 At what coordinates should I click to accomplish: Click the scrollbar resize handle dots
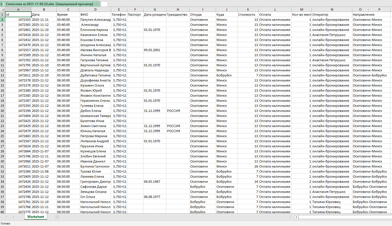(x=291, y=217)
